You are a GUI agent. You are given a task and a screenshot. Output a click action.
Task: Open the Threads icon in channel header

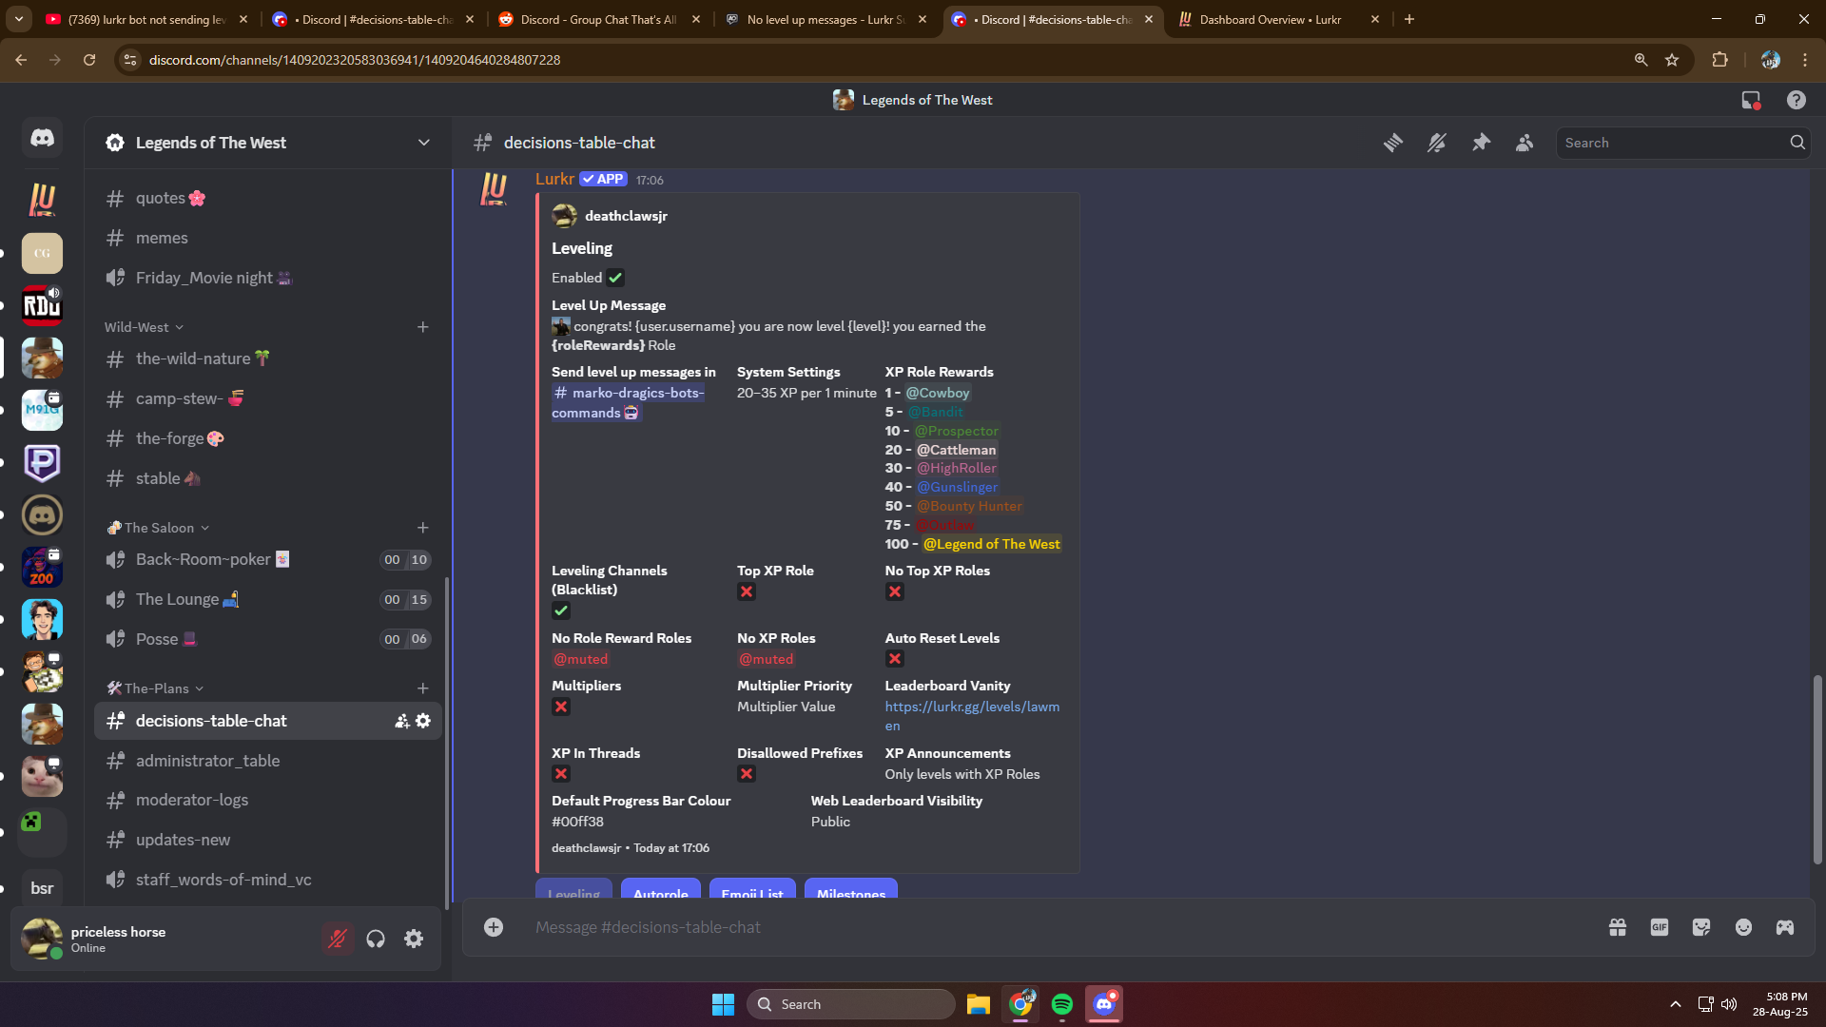point(1393,143)
